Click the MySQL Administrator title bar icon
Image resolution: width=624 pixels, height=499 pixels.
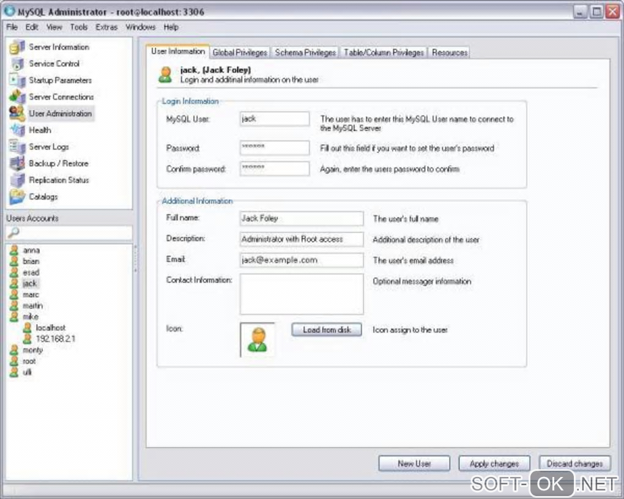pos(9,11)
